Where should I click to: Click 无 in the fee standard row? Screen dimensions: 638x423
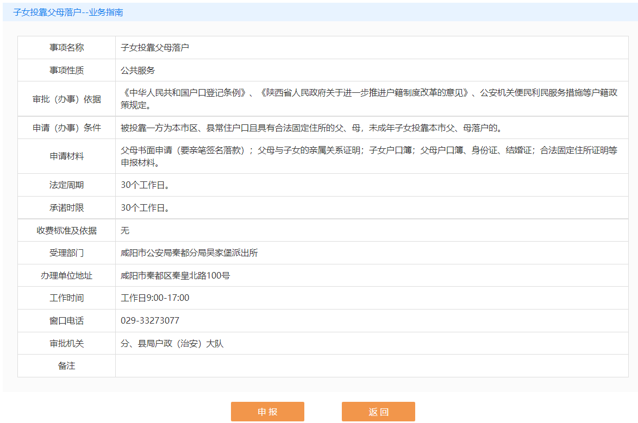tap(126, 231)
